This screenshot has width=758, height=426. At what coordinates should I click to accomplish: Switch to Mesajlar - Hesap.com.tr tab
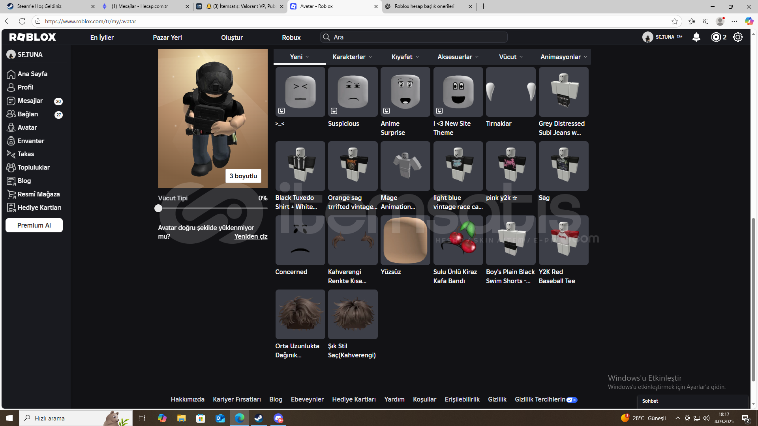click(x=144, y=6)
